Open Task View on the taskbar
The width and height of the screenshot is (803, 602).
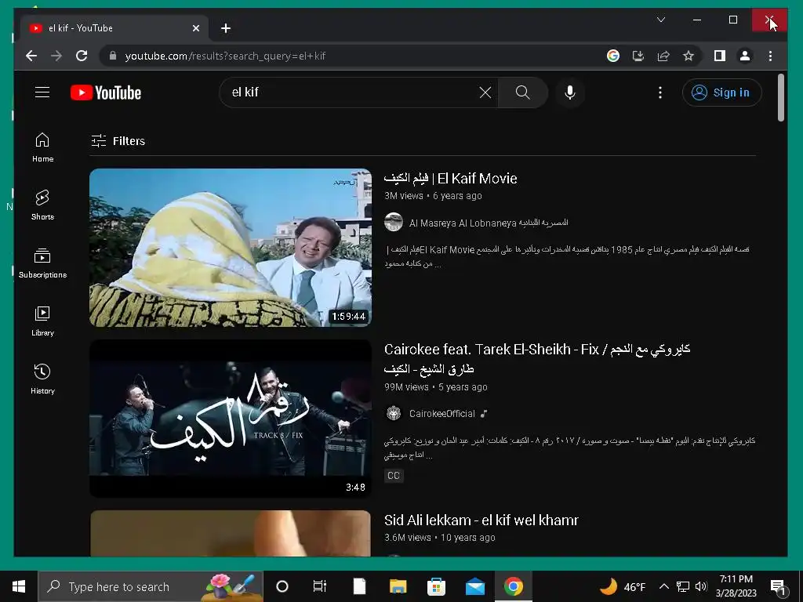coord(320,586)
